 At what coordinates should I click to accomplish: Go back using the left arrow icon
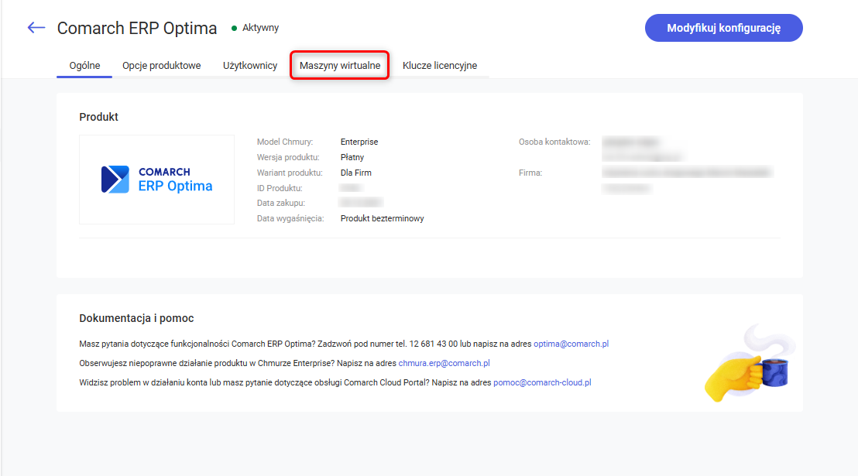click(x=36, y=27)
